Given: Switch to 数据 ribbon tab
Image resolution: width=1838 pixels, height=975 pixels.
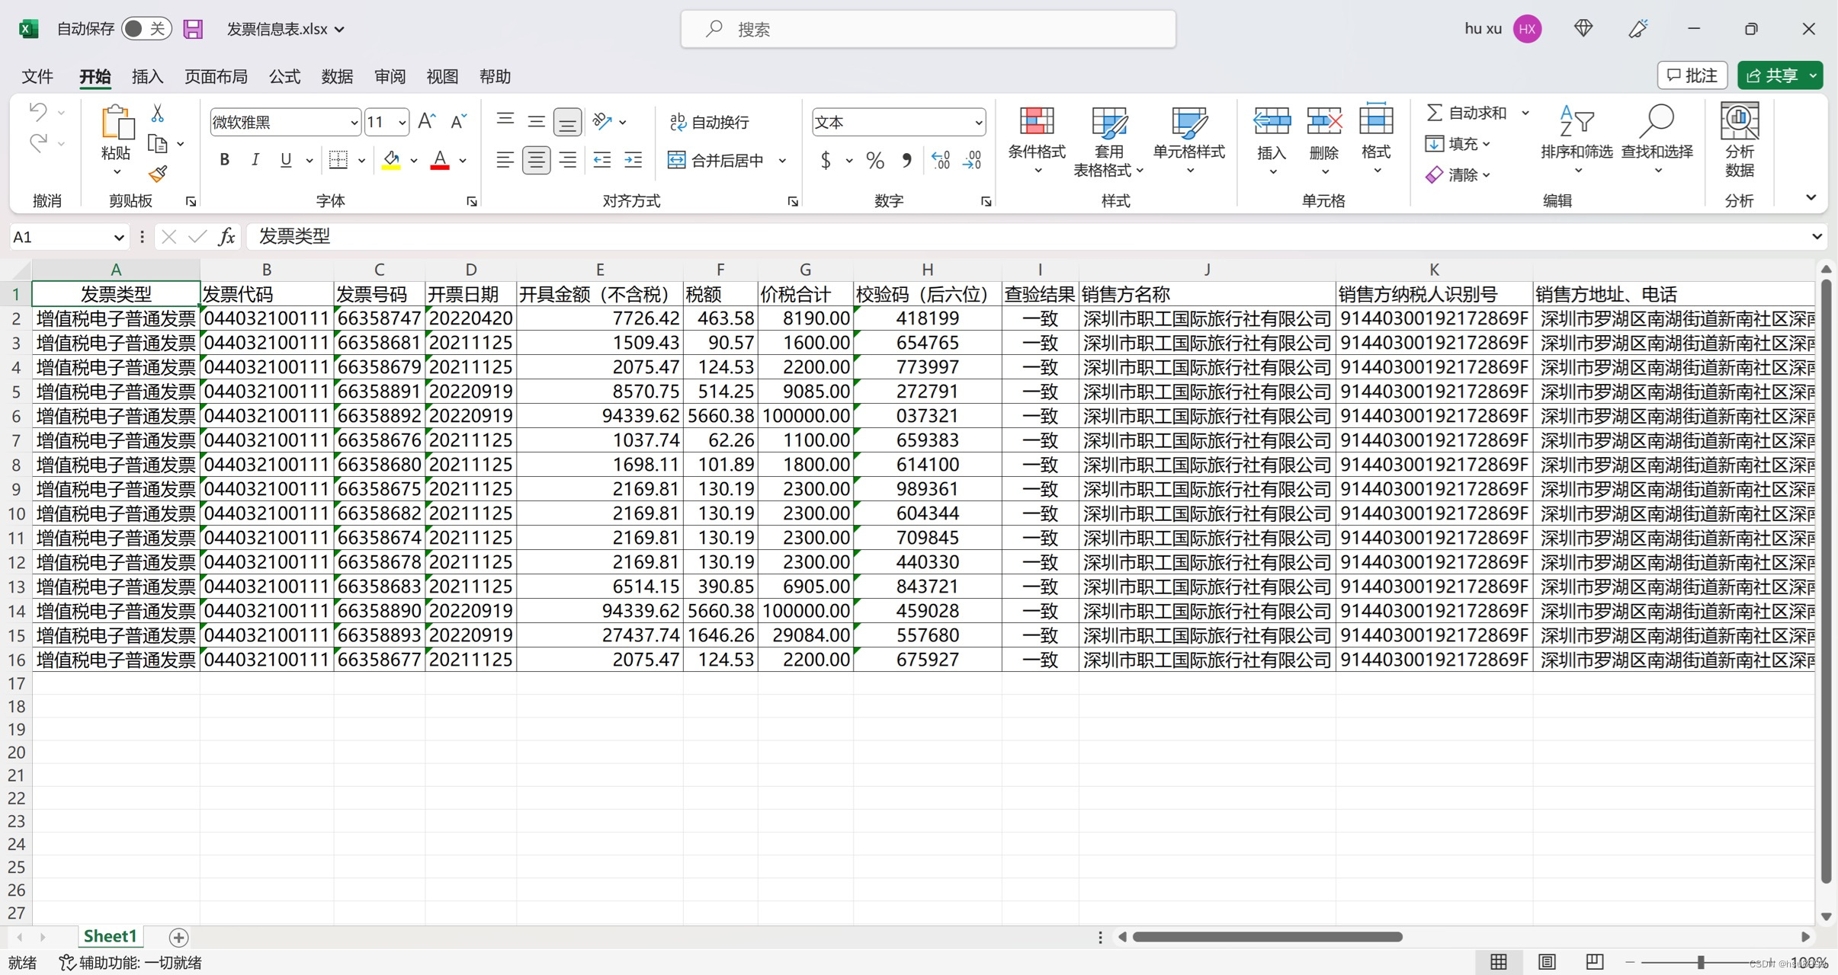Looking at the screenshot, I should point(337,76).
